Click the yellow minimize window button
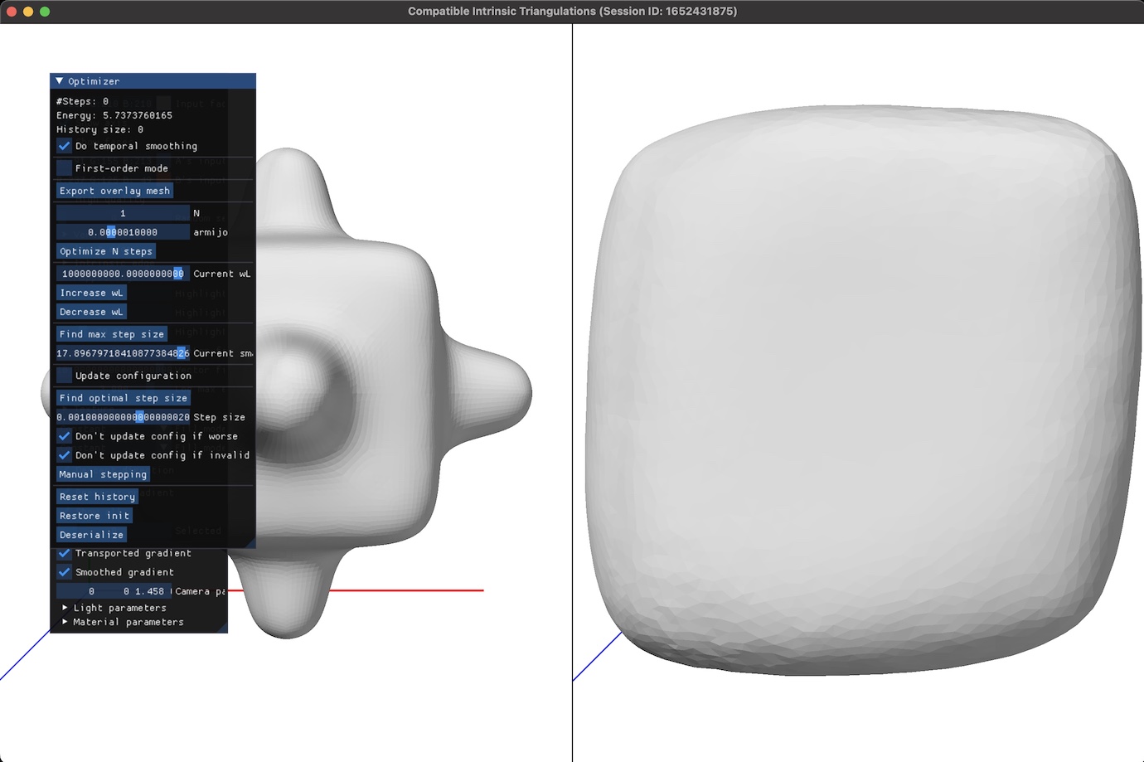Image resolution: width=1144 pixels, height=762 pixels. [28, 12]
